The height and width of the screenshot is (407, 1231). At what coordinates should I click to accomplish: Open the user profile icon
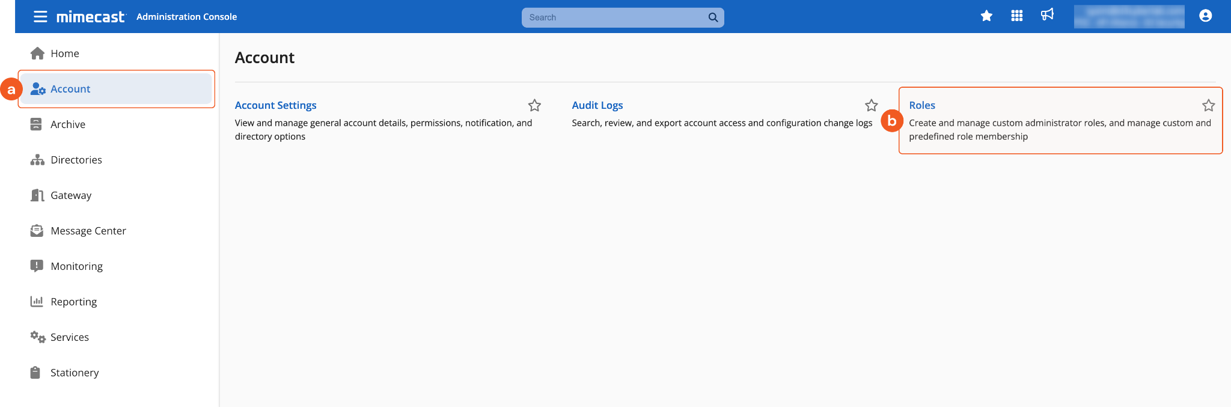coord(1205,16)
